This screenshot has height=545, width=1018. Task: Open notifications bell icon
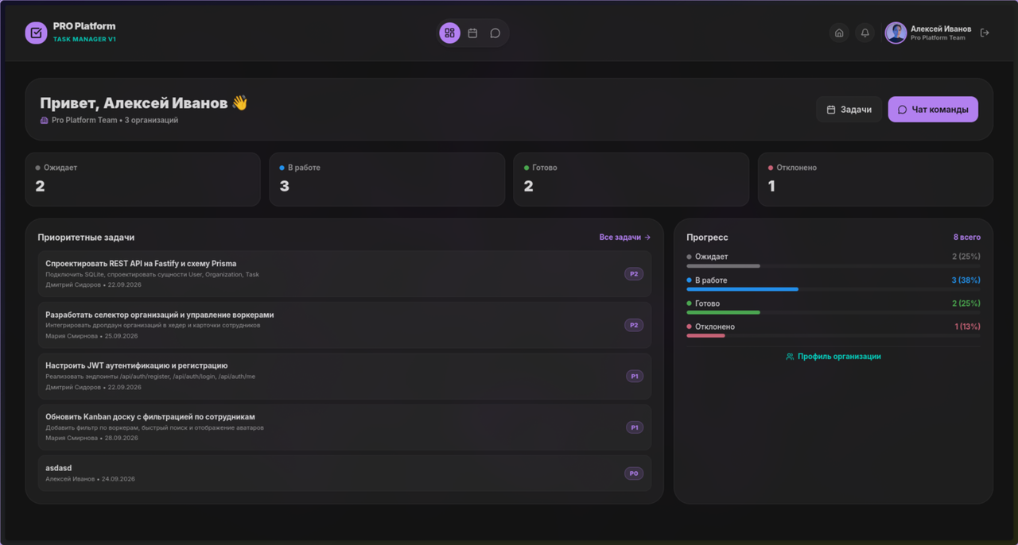(x=865, y=33)
